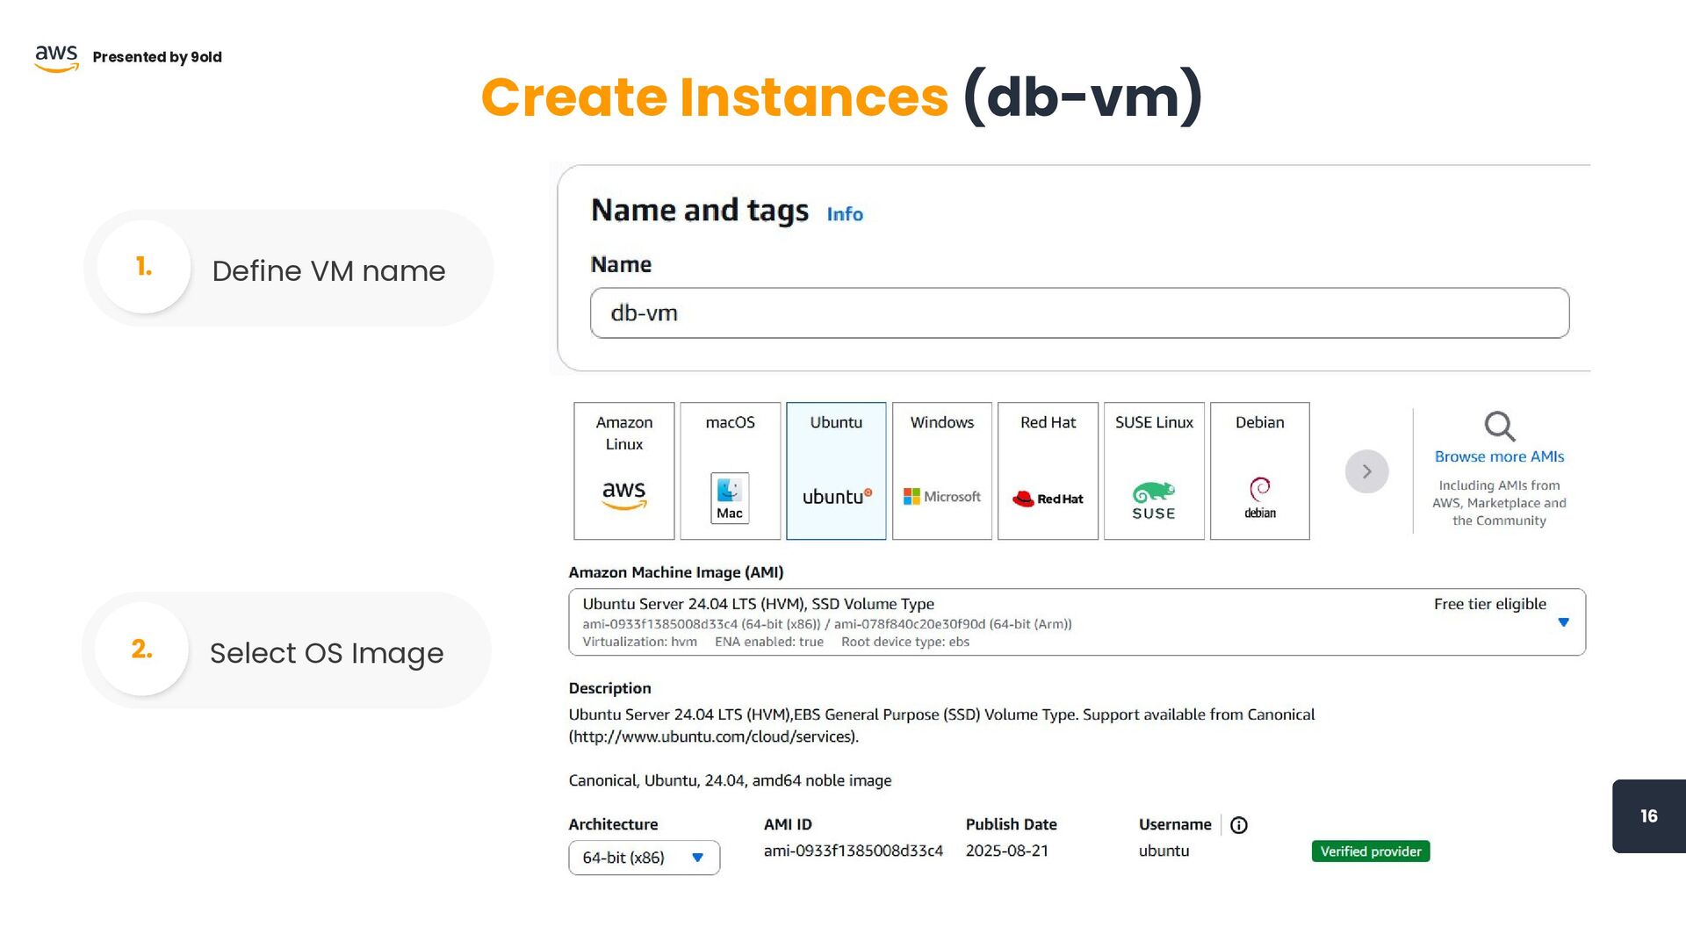This screenshot has width=1686, height=948.
Task: Select the Red Hat image tile
Action: click(x=1048, y=471)
